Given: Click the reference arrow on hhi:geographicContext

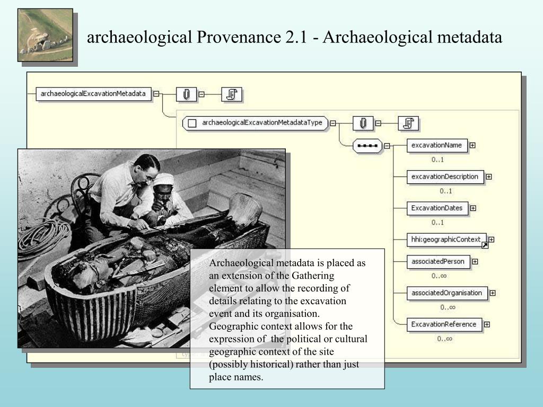Looking at the screenshot, I should click(x=485, y=245).
